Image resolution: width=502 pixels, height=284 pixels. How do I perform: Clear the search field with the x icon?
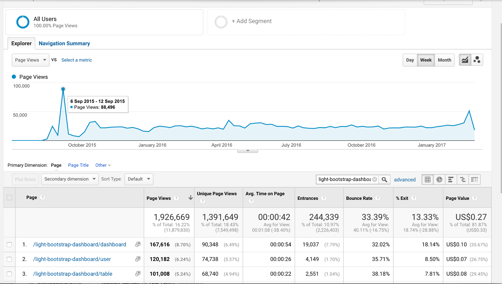pyautogui.click(x=374, y=179)
